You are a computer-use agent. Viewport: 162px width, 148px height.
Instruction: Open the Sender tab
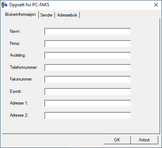(x=47, y=15)
